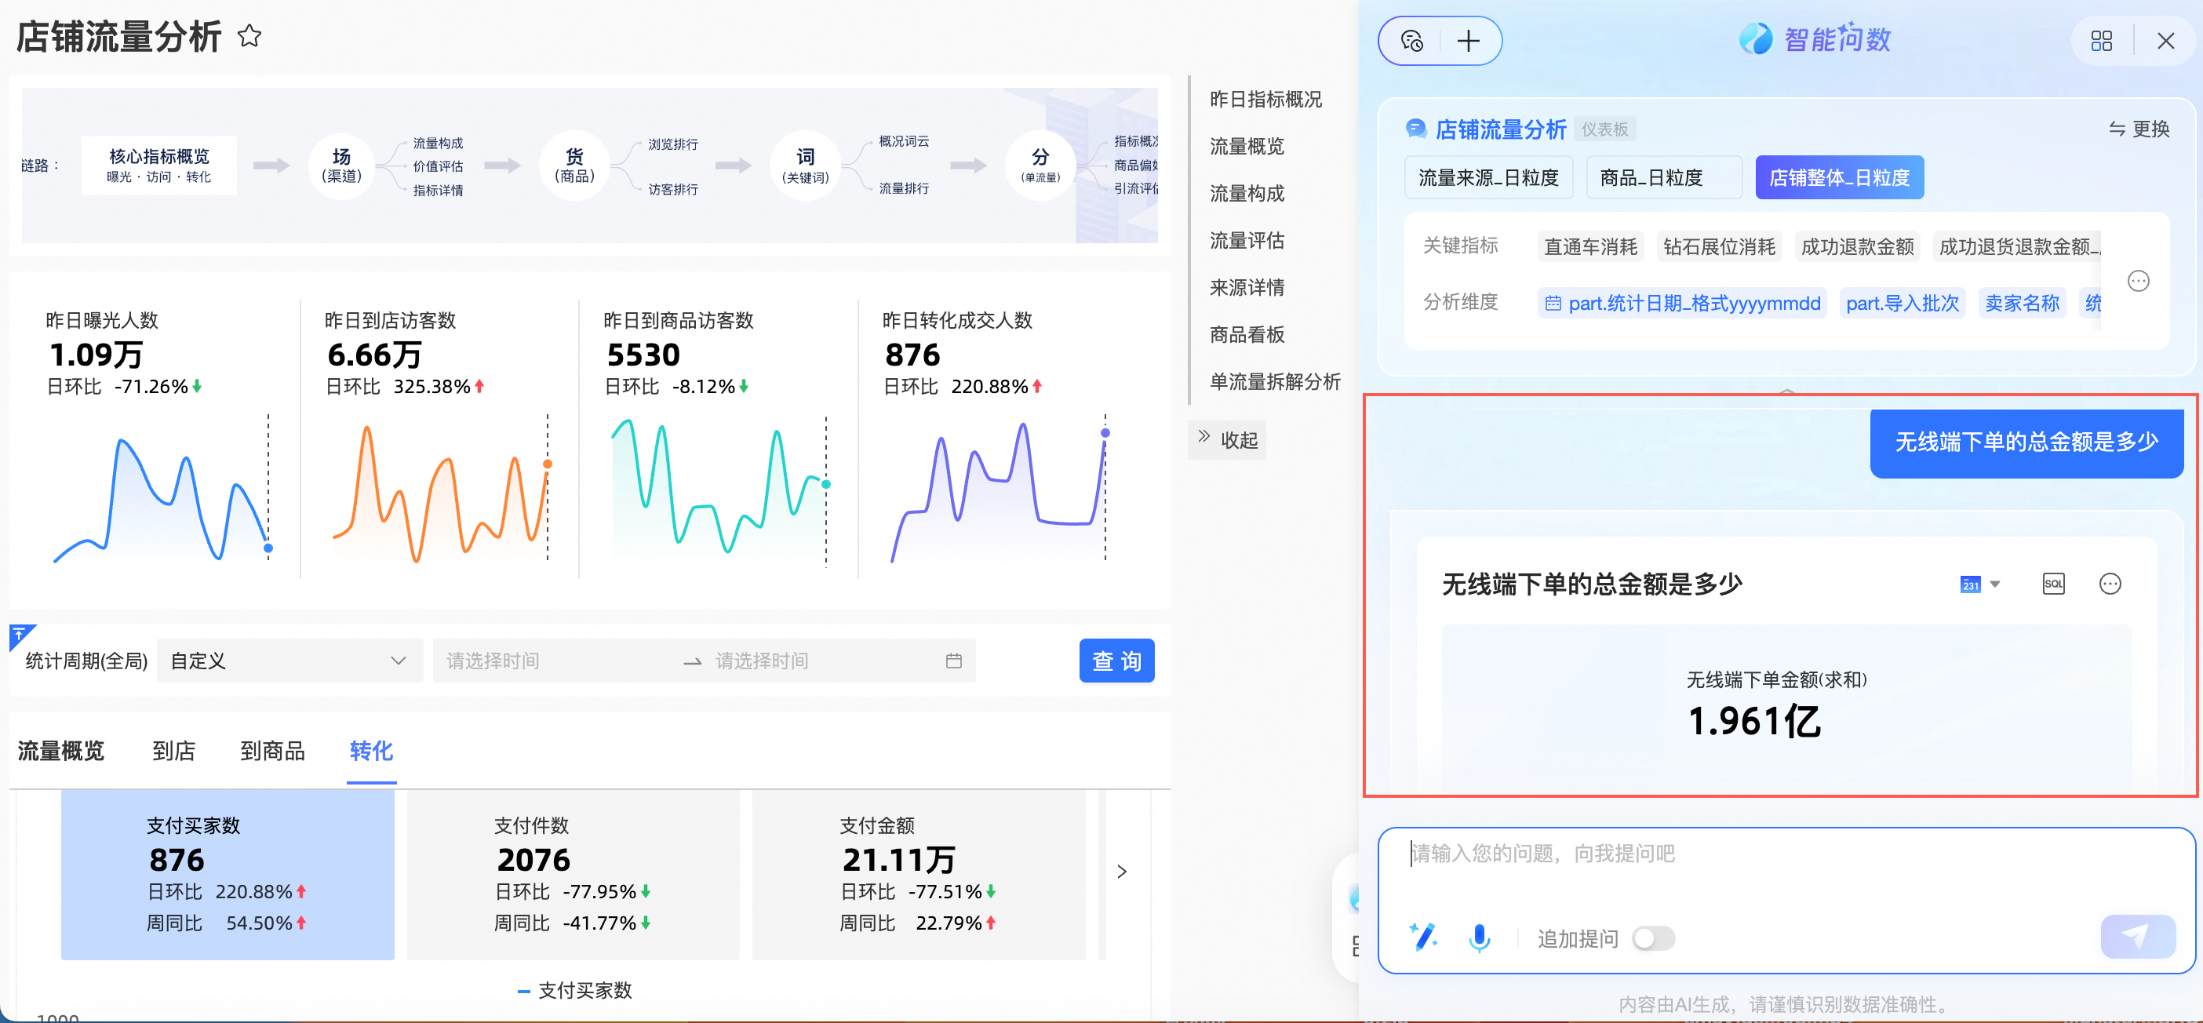Image resolution: width=2203 pixels, height=1023 pixels.
Task: Select 店铺整体_日粒度 dataset tab
Action: point(1839,178)
